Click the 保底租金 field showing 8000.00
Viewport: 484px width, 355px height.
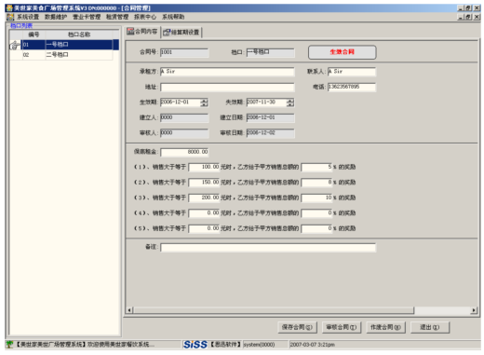click(184, 152)
